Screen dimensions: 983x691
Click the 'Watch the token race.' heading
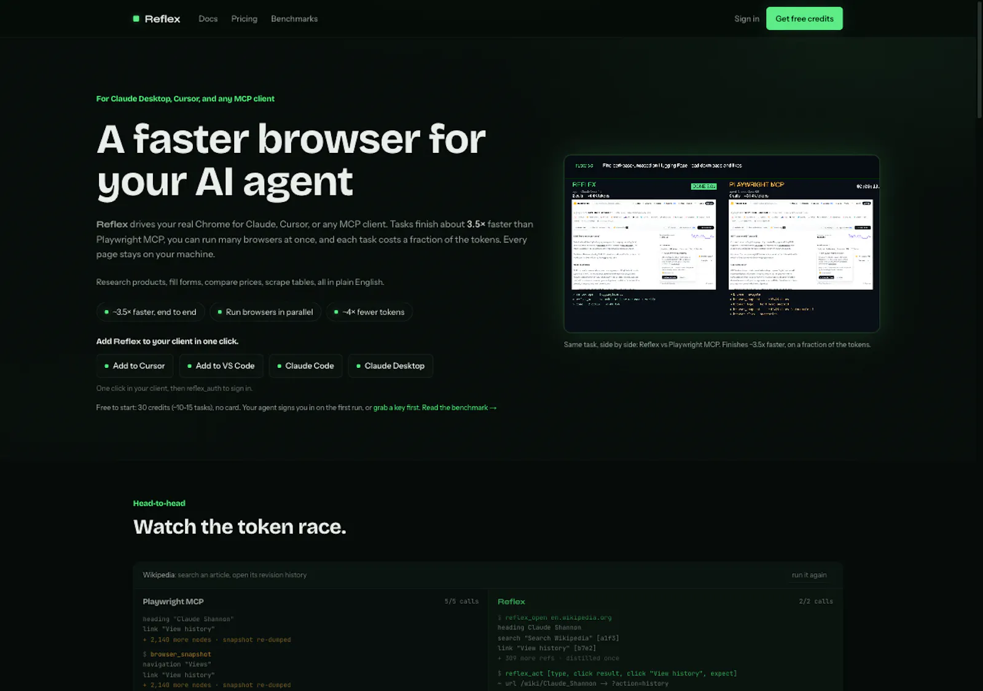(240, 527)
